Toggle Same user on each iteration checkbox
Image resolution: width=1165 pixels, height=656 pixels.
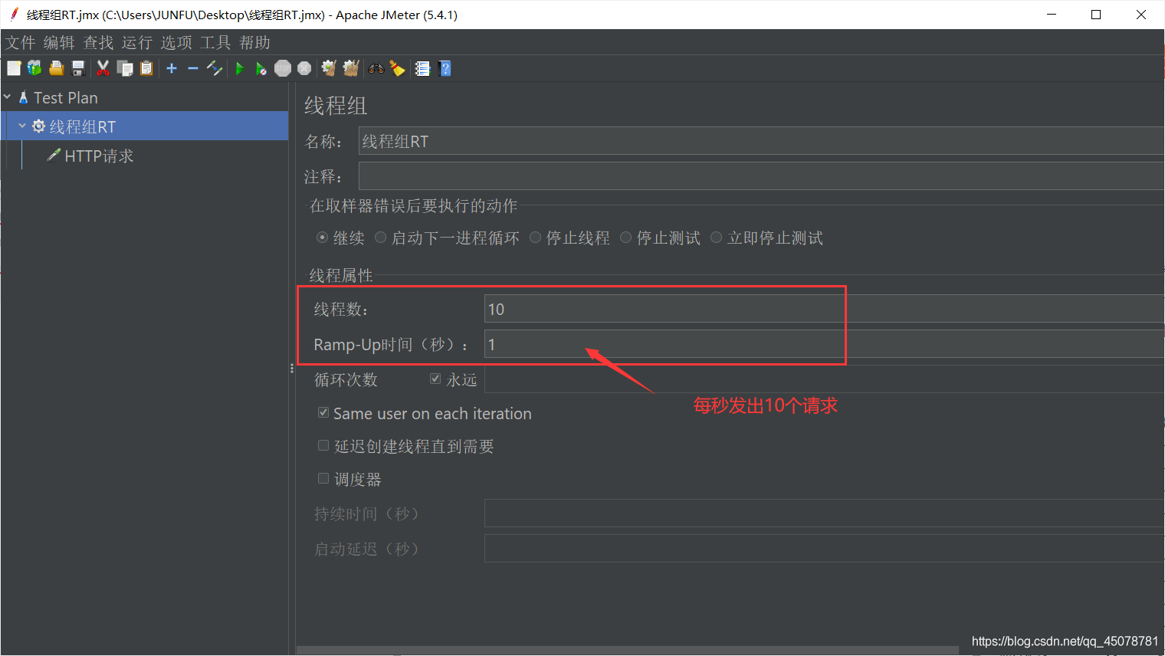coord(323,412)
